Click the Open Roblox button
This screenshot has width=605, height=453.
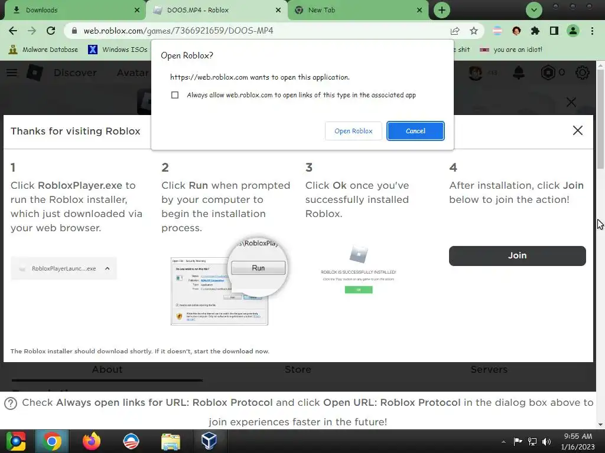(x=353, y=131)
